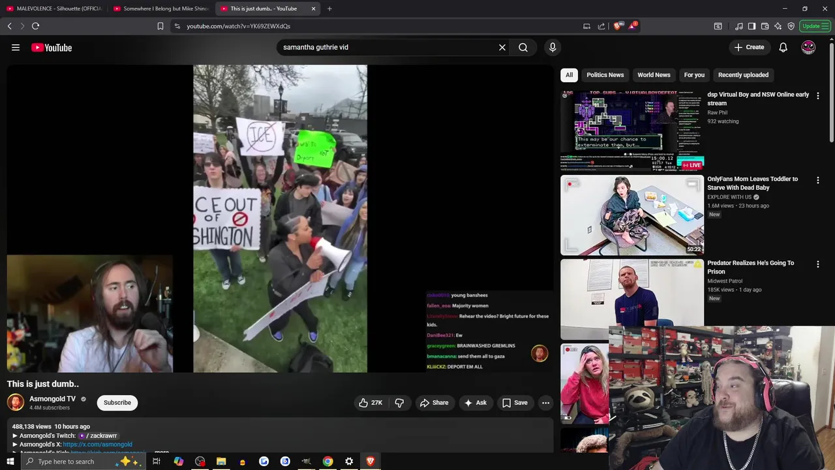The width and height of the screenshot is (835, 470).
Task: Open OnlyFans Mom Leaves Toddler thumbnail
Action: click(x=632, y=215)
